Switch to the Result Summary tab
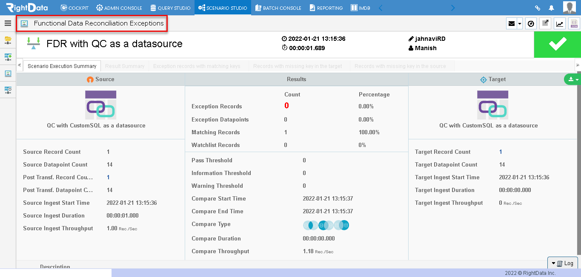The image size is (581, 277). coord(125,66)
